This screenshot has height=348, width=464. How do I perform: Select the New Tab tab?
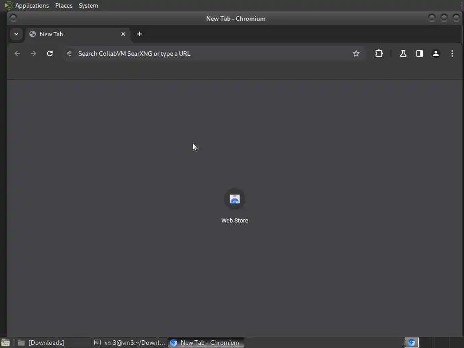tap(77, 34)
